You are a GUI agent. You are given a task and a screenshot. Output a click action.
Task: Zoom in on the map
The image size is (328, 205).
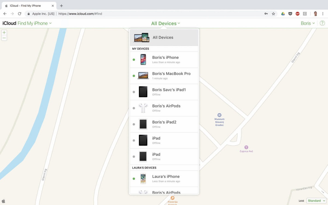[x=4, y=33]
